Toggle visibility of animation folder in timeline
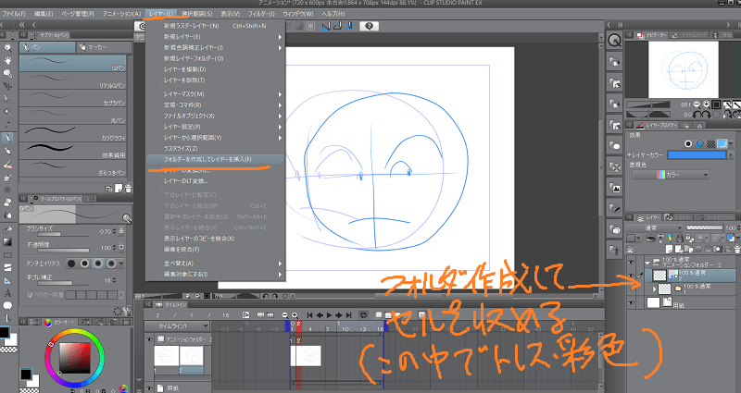This screenshot has width=741, height=393. point(151,340)
